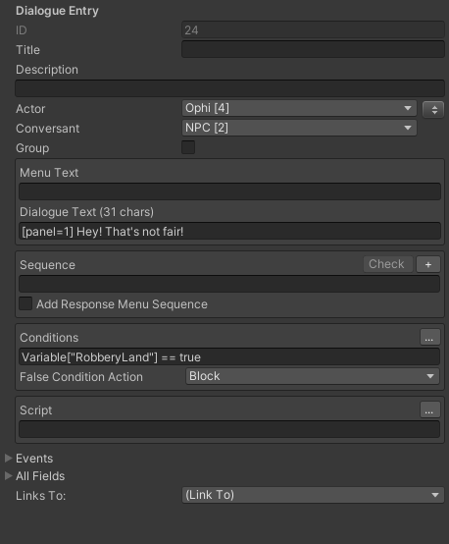Click into the empty Script field
449x544 pixels.
click(x=229, y=429)
